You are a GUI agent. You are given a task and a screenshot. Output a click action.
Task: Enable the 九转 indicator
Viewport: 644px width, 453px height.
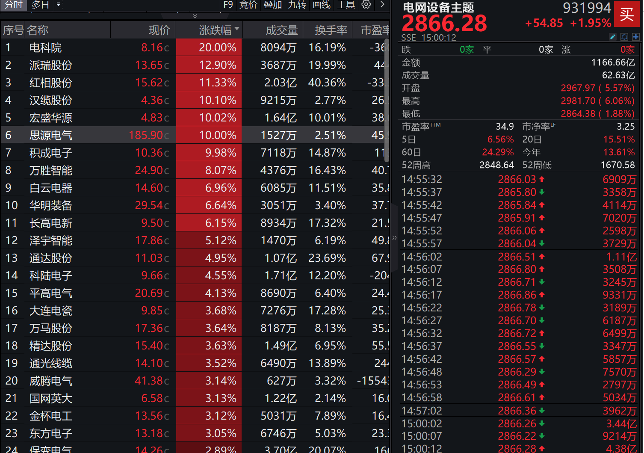tap(297, 5)
